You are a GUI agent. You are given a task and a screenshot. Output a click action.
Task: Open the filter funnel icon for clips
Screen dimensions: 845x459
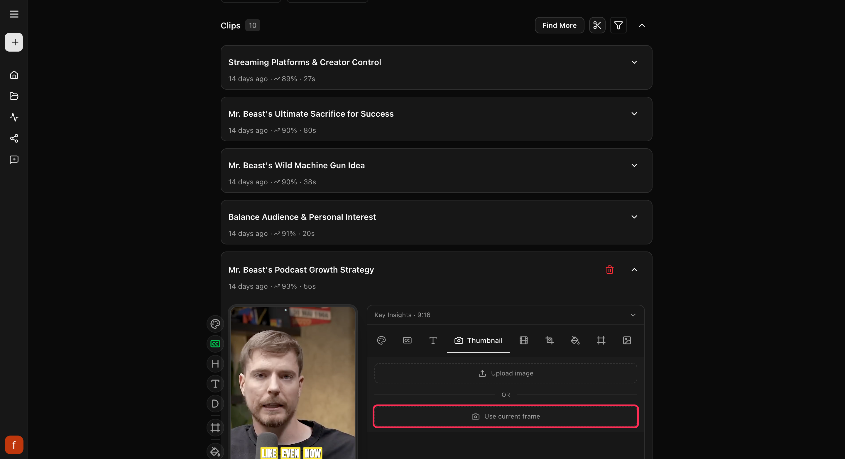(618, 25)
